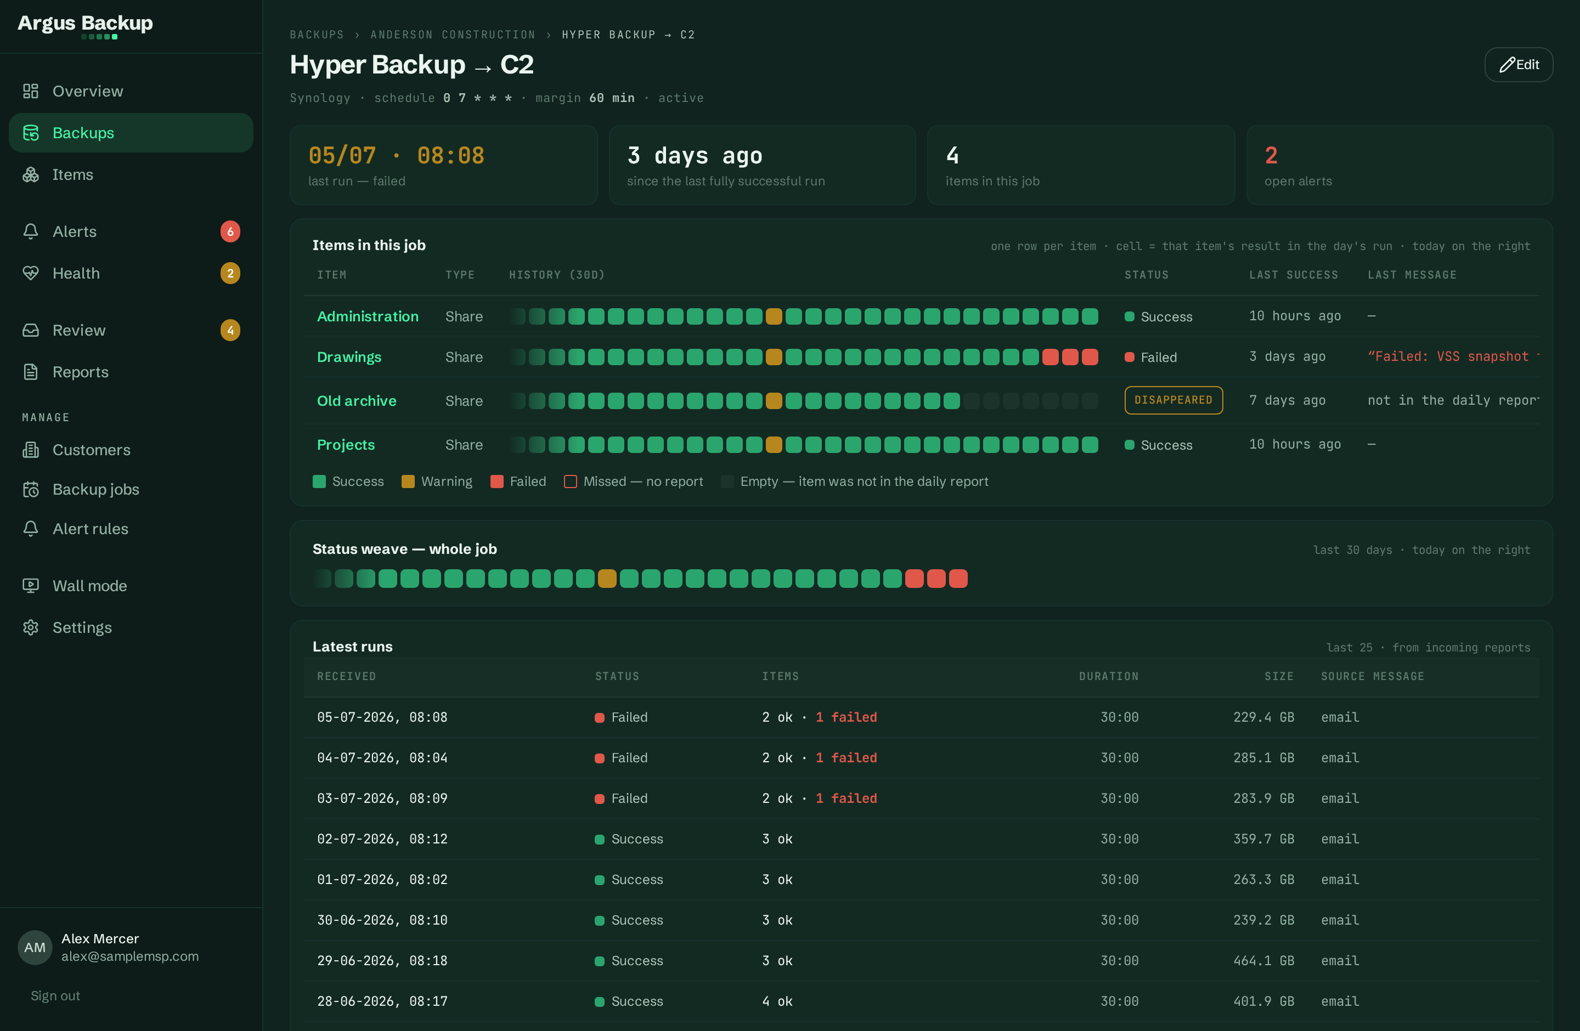Navigate to Customers under Manage
The width and height of the screenshot is (1580, 1031).
click(x=131, y=450)
